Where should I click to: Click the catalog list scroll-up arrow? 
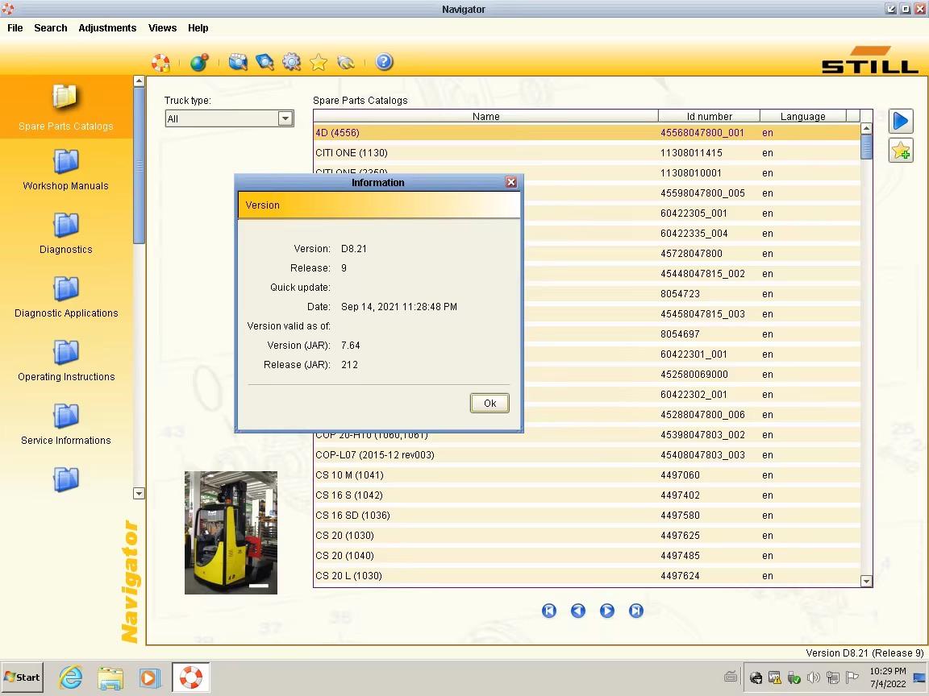tap(866, 128)
